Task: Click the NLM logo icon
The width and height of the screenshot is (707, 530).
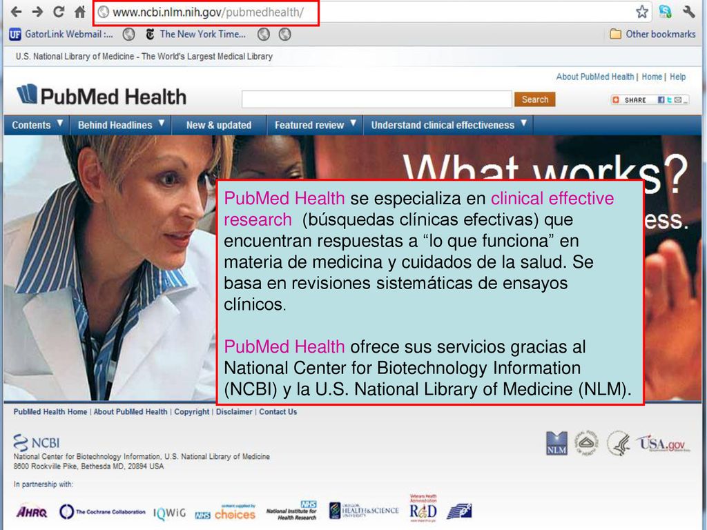Action: (x=556, y=444)
